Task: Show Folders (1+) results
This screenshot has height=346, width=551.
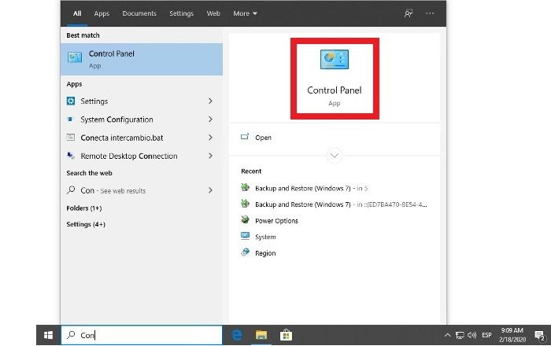Action: (x=84, y=208)
